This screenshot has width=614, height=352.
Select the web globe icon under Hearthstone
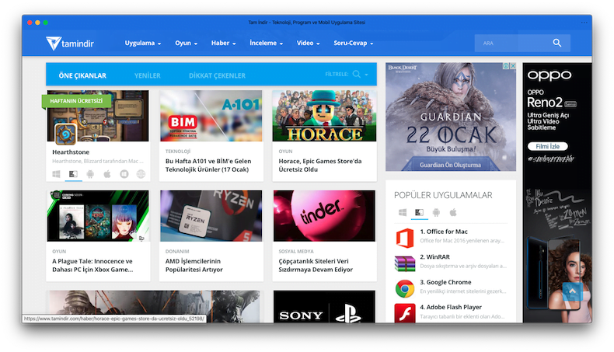coord(141,174)
